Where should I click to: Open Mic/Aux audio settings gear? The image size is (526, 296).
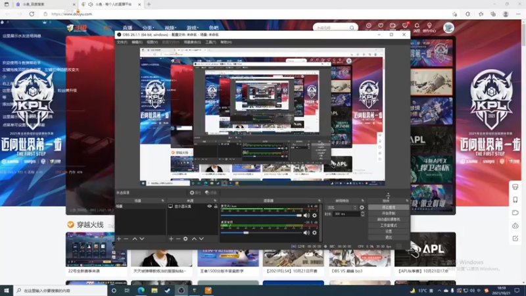[314, 216]
